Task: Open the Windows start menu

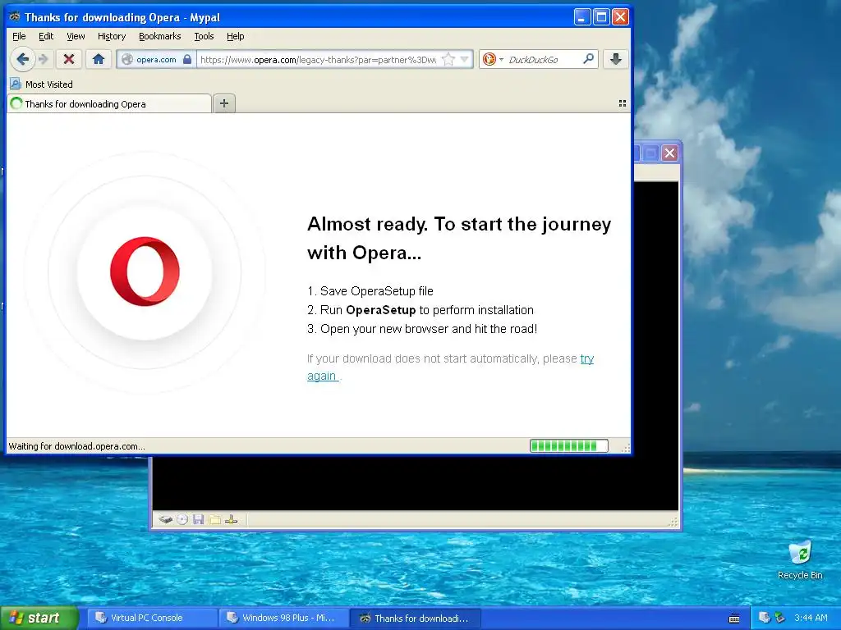Action: click(x=39, y=618)
